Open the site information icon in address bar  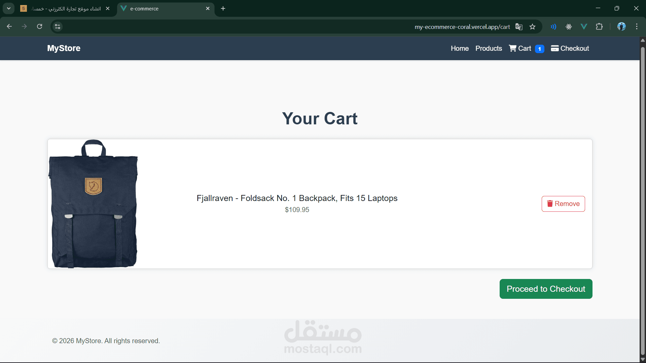(x=58, y=27)
